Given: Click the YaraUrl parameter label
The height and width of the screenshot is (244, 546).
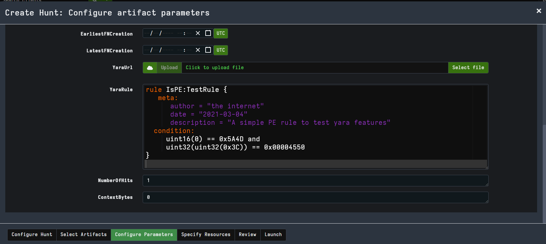Looking at the screenshot, I should pos(123,68).
